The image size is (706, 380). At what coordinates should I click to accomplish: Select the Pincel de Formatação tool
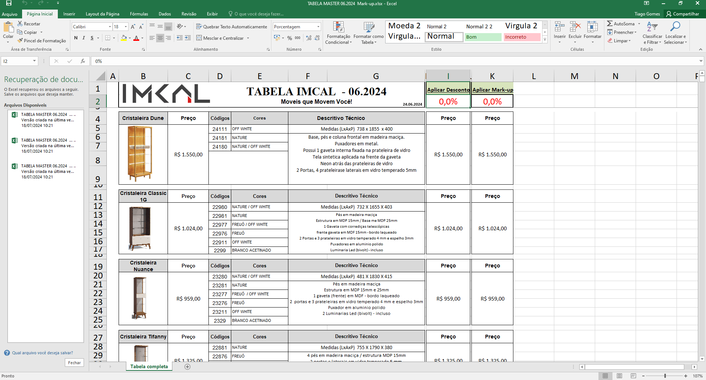42,40
